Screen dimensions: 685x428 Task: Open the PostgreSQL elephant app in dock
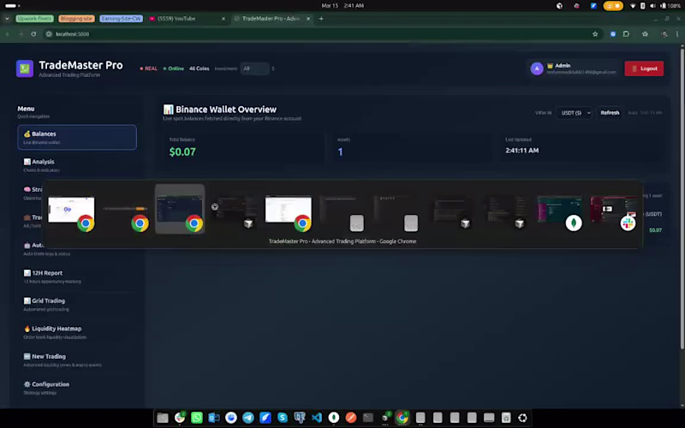pos(300,418)
